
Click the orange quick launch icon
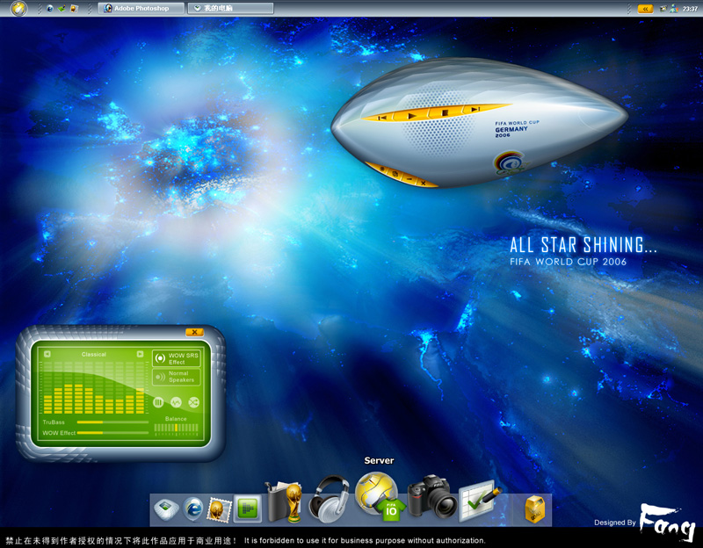(75, 9)
